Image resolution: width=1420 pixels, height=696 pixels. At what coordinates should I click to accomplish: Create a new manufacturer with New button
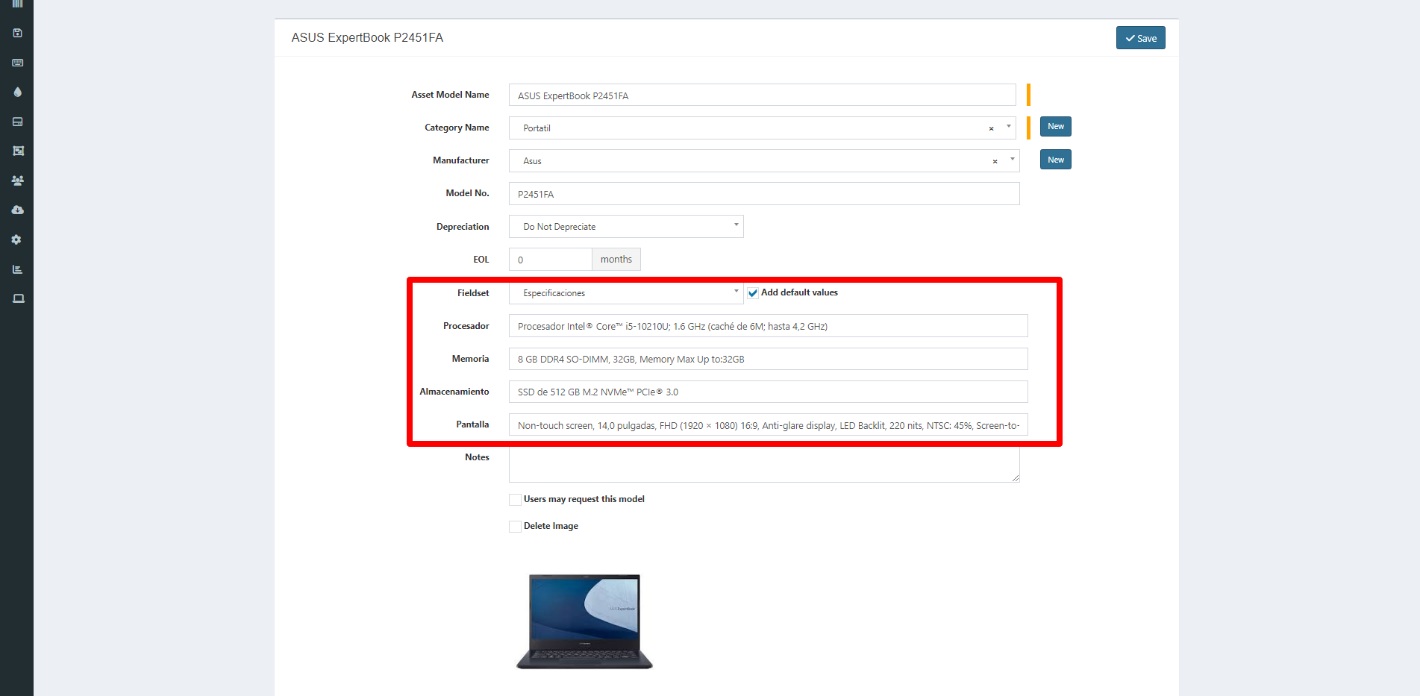[1054, 159]
